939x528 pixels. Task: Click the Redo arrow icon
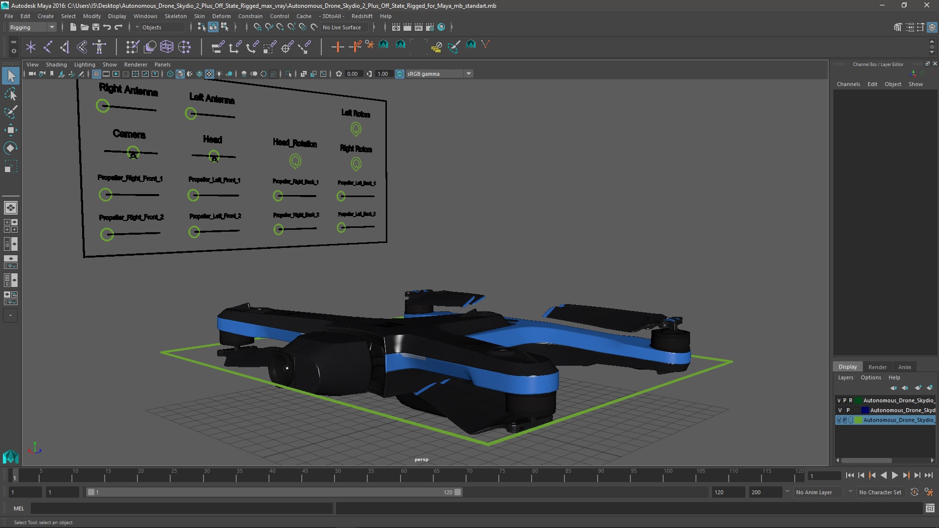118,27
